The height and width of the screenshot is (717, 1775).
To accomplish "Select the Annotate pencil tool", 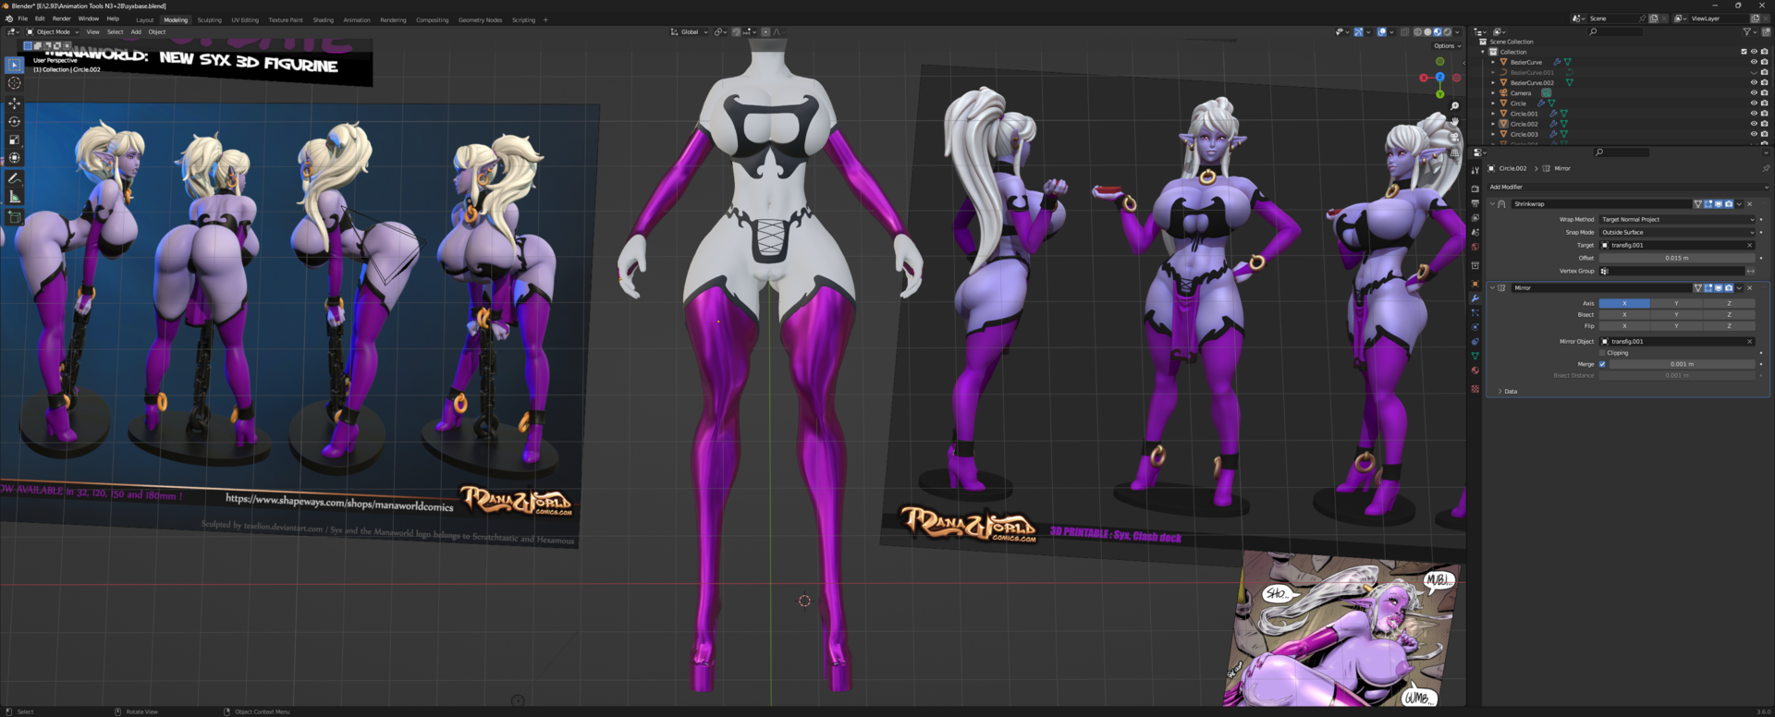I will tap(14, 178).
